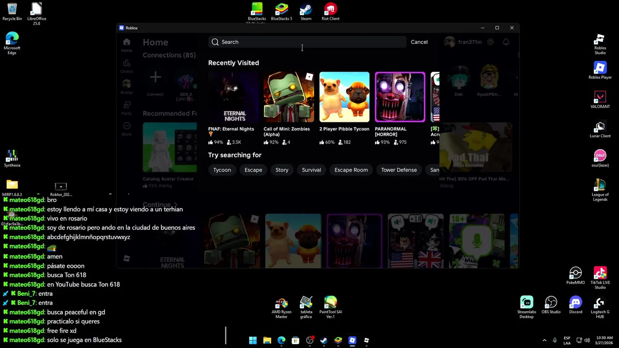Open Riot Client desktop icon
619x348 pixels.
pyautogui.click(x=331, y=12)
